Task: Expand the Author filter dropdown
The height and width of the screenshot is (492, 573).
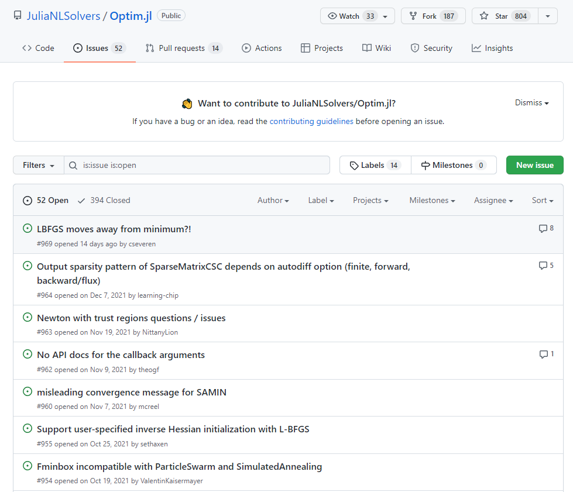Action: point(273,200)
